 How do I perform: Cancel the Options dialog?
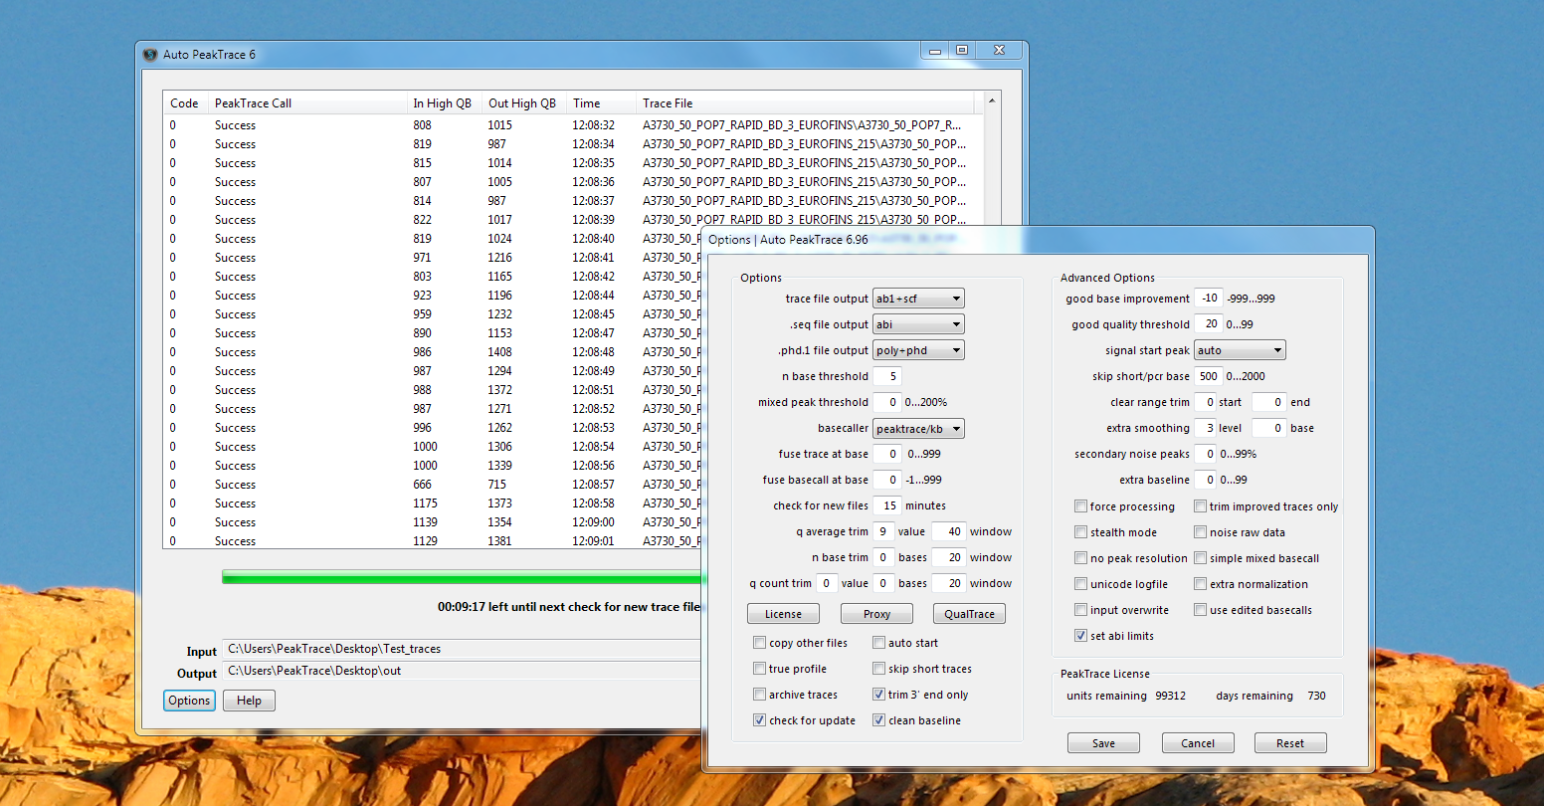(x=1198, y=743)
